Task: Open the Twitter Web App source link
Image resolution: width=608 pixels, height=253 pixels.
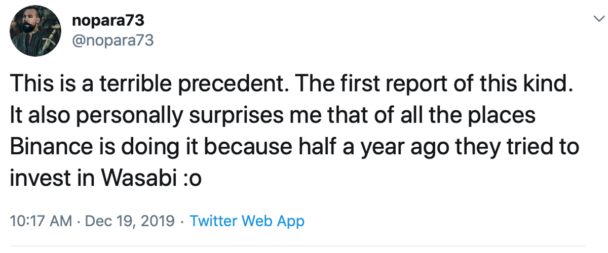Action: [x=247, y=221]
